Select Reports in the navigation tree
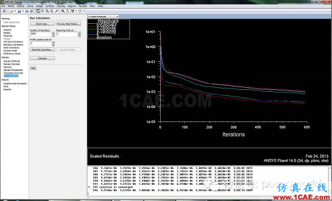This screenshot has height=201, width=332. 7,89
